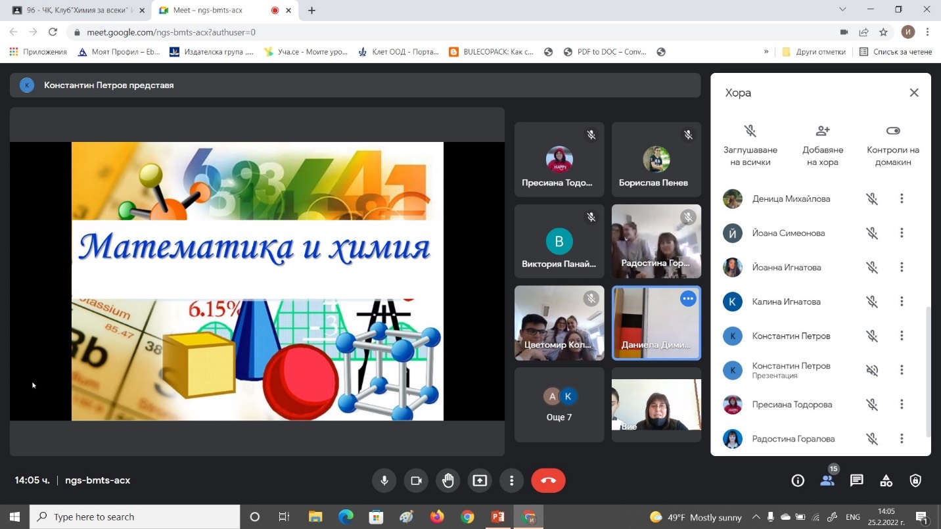Open a new browser tab
Viewport: 941px width, 529px height.
[x=311, y=11]
